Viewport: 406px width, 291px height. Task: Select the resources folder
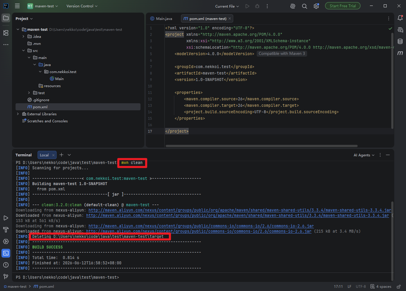pyautogui.click(x=50, y=86)
